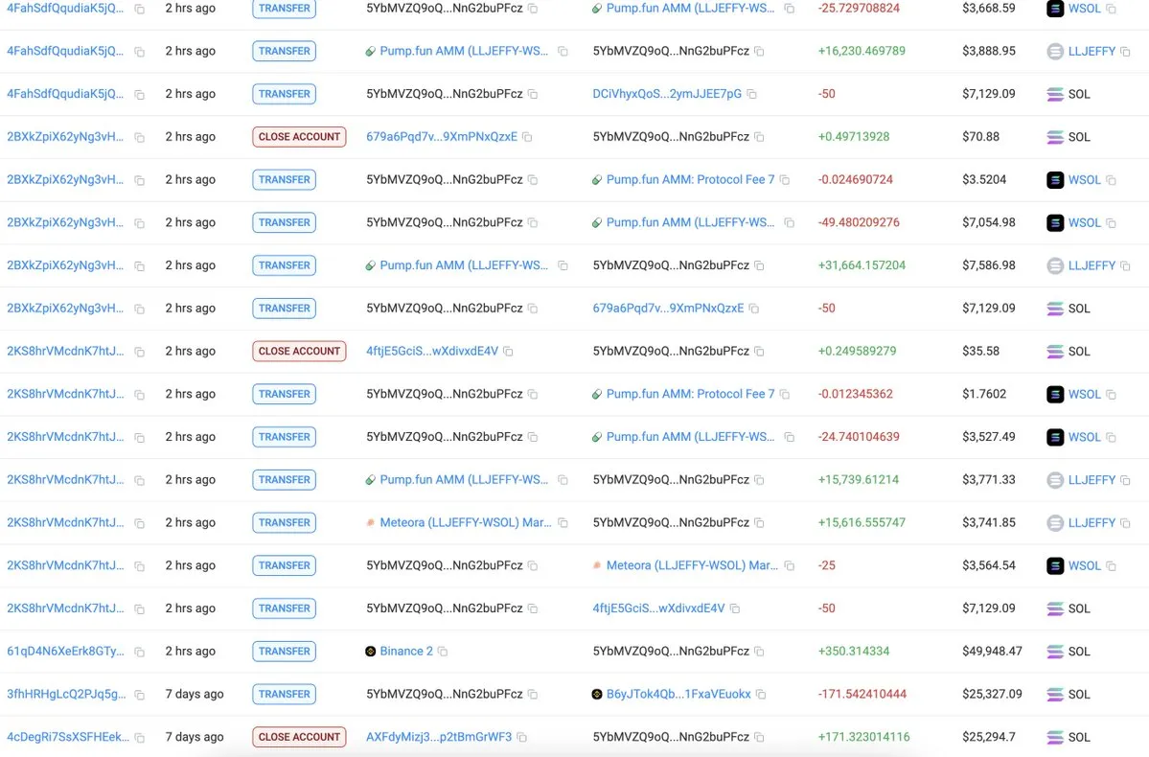Screen dimensions: 1149x757
Task: Click Pump.fun pill logo in -24.740104639 row
Action: click(x=597, y=438)
